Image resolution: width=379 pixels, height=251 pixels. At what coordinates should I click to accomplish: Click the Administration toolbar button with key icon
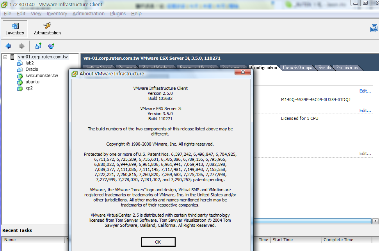(x=47, y=29)
